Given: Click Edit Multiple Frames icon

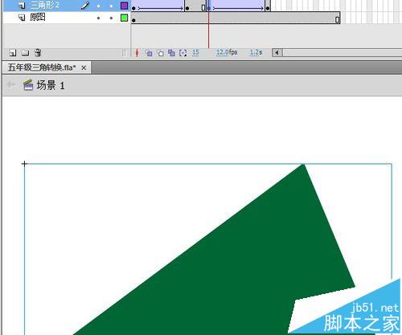Looking at the screenshot, I should pyautogui.click(x=171, y=53).
